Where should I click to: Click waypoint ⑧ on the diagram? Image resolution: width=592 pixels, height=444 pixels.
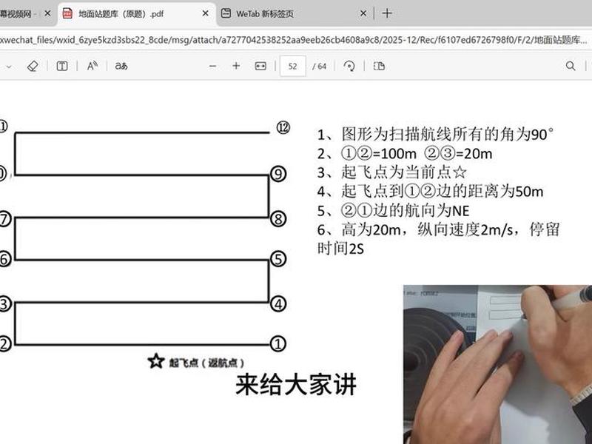(x=278, y=219)
